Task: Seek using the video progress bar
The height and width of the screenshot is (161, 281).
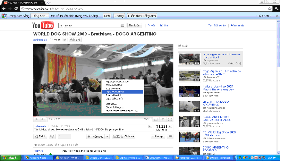Action: (103, 116)
